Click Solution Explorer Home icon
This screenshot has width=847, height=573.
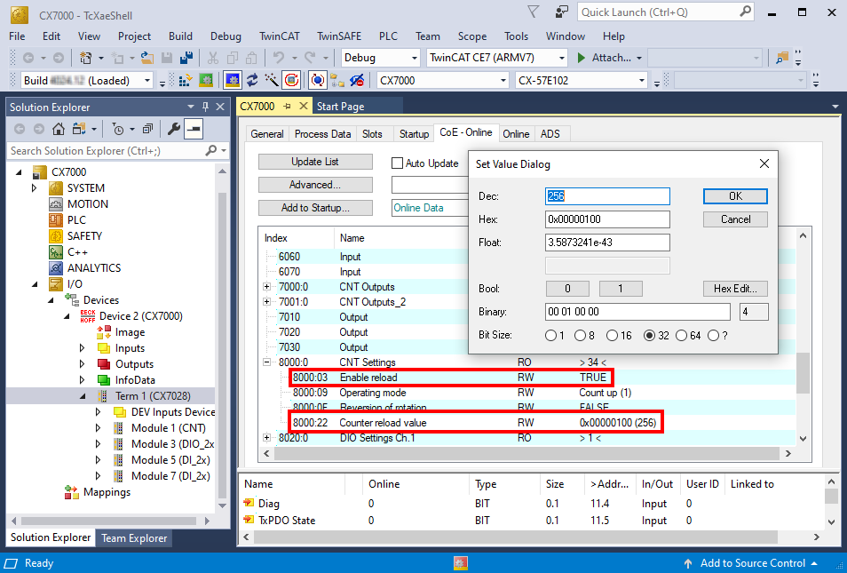point(59,129)
